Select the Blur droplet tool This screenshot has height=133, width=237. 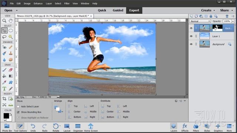click(4, 60)
